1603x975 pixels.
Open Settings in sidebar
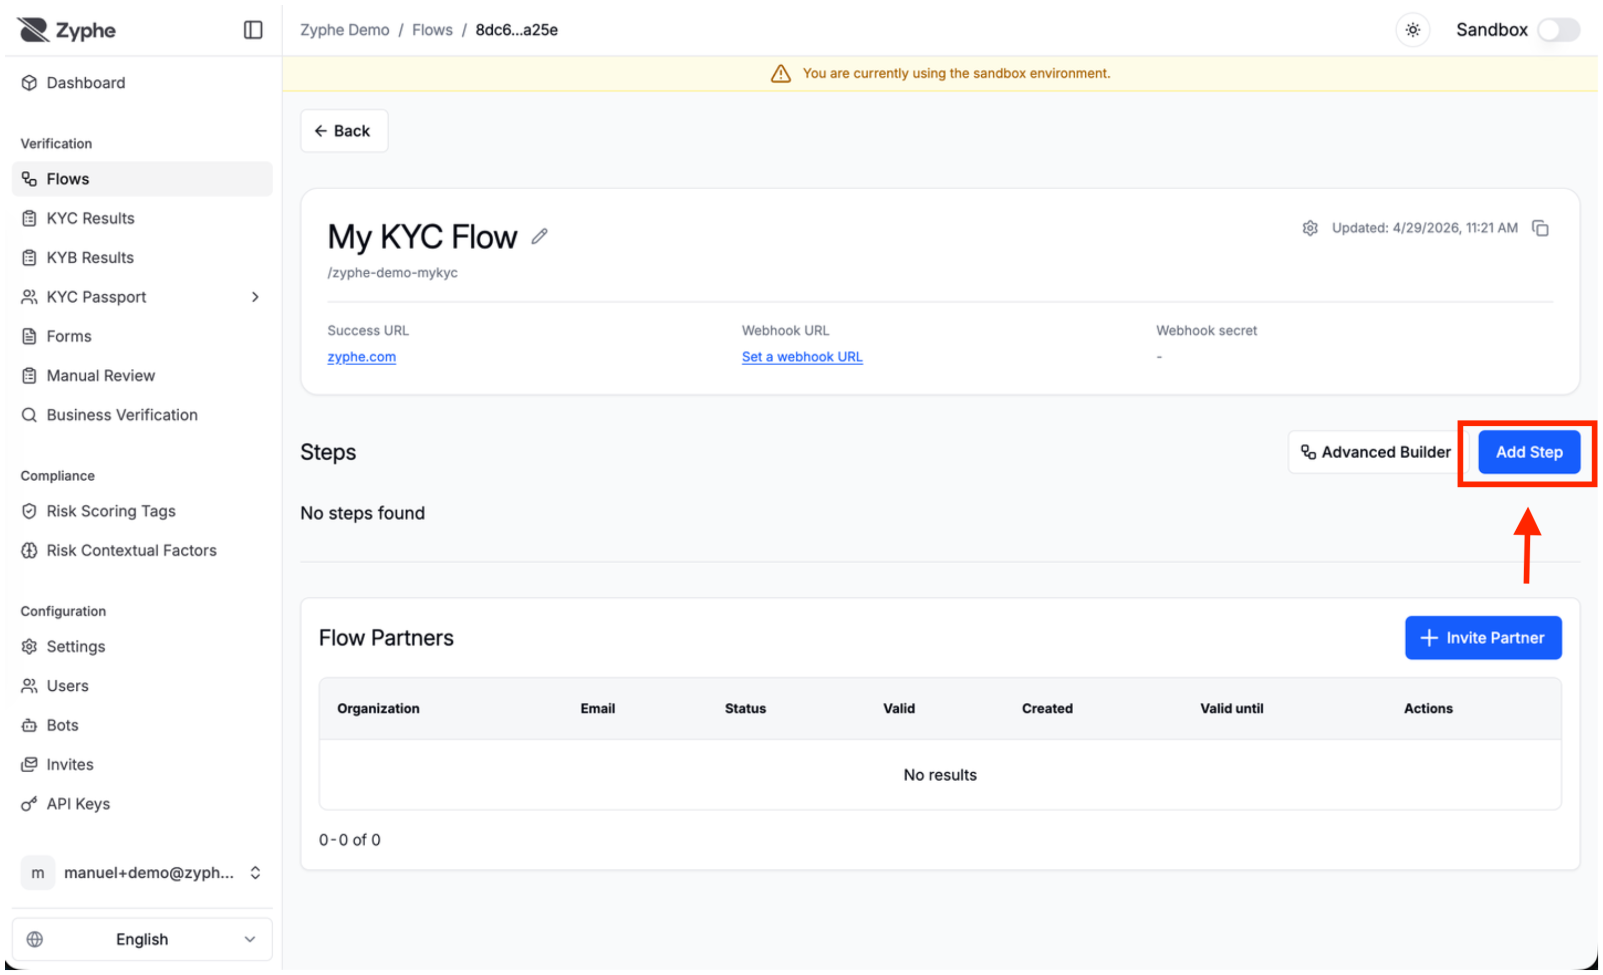click(142, 646)
